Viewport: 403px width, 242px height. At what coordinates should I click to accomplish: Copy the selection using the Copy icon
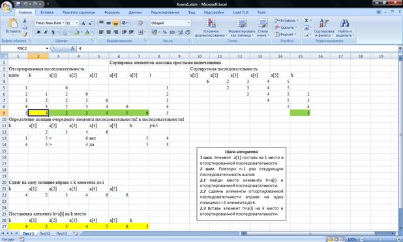coord(25,27)
